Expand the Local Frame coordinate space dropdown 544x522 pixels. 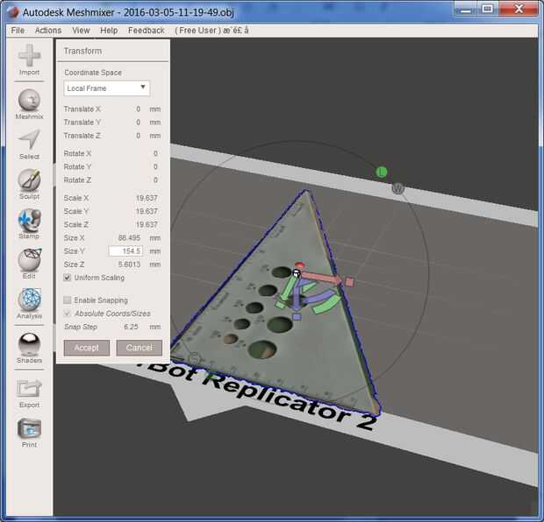click(107, 88)
